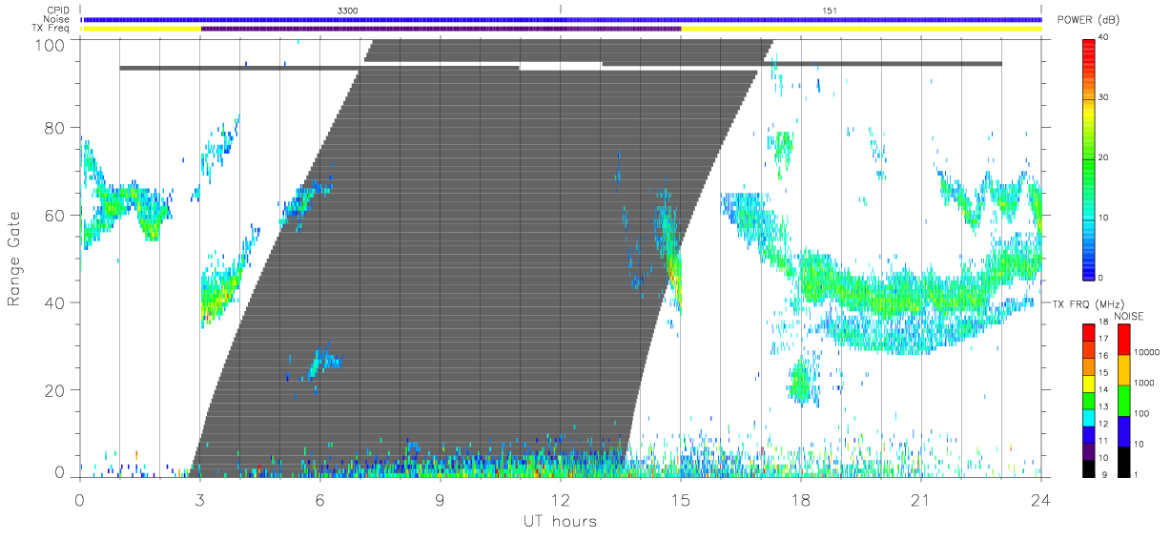Click the TX Freq row label
The image size is (1171, 541).
point(51,29)
